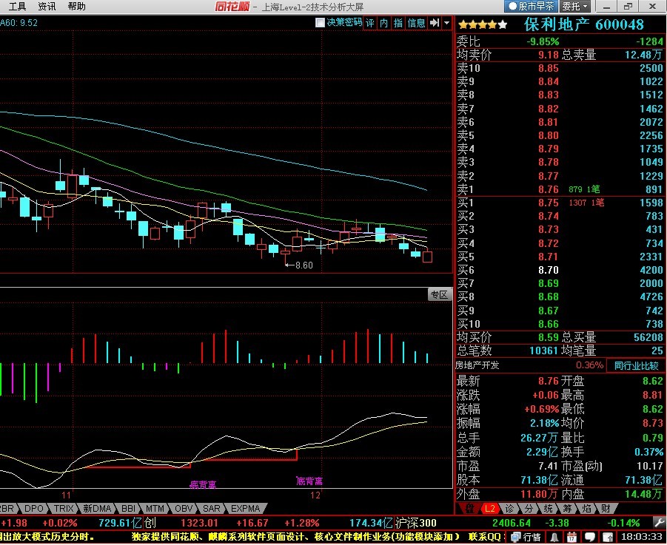
Task: Click the 外盘 value 11.80万
Action: click(540, 494)
